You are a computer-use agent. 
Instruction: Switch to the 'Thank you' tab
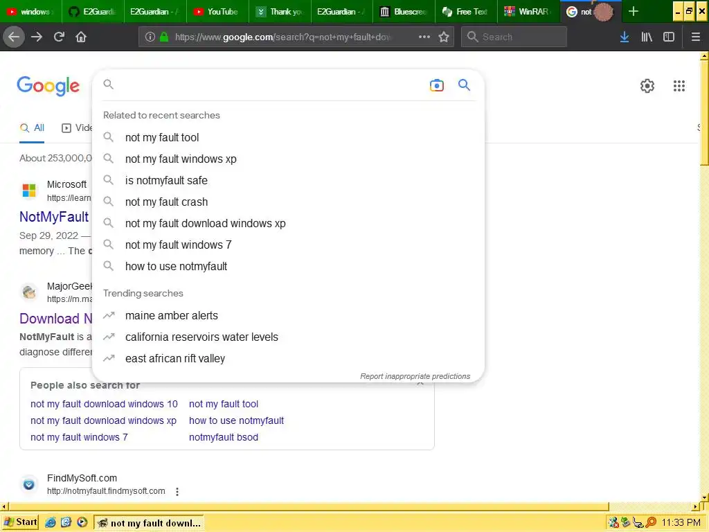click(x=279, y=11)
